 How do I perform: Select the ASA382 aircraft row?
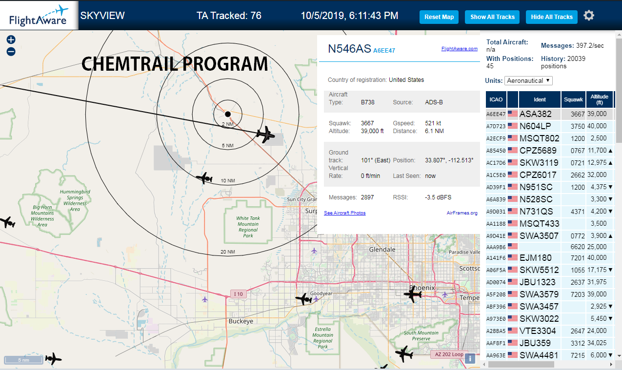click(549, 114)
